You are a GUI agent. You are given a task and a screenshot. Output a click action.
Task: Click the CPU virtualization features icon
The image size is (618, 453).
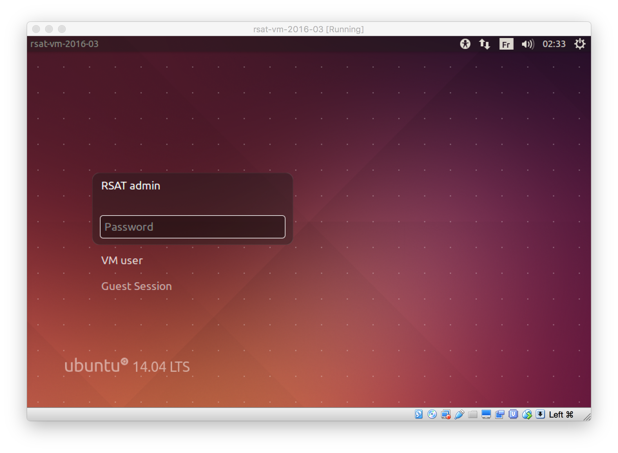tap(513, 414)
